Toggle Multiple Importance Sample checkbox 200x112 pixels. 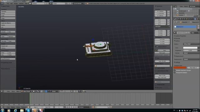tap(175, 70)
